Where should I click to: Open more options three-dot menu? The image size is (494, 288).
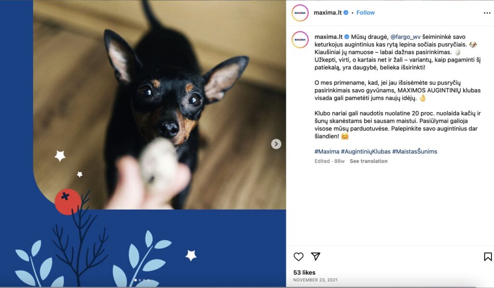tap(487, 13)
